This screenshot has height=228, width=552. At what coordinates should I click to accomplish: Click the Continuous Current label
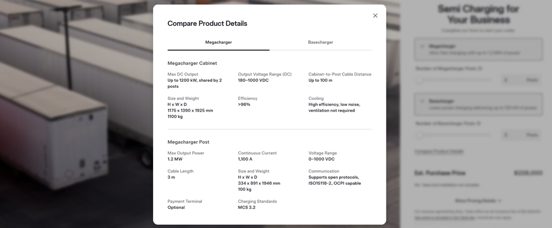257,153
